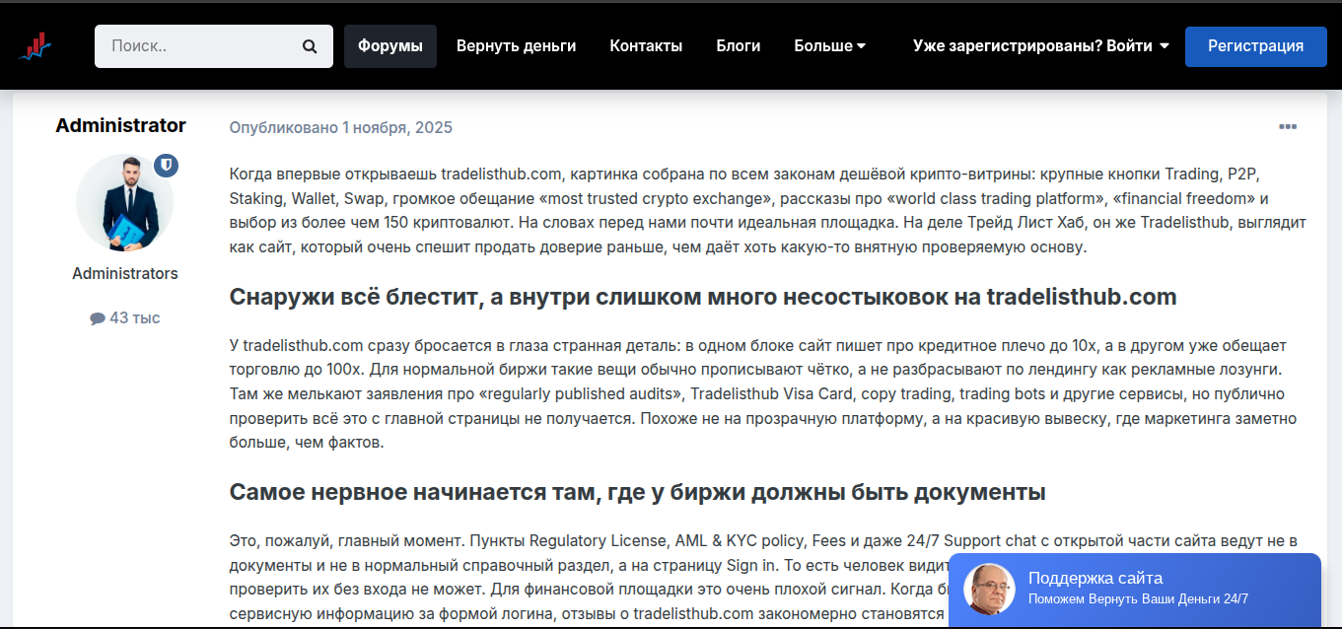Viewport: 1342px width, 629px height.
Task: Click the Administrator avatar photo
Action: pyautogui.click(x=124, y=202)
